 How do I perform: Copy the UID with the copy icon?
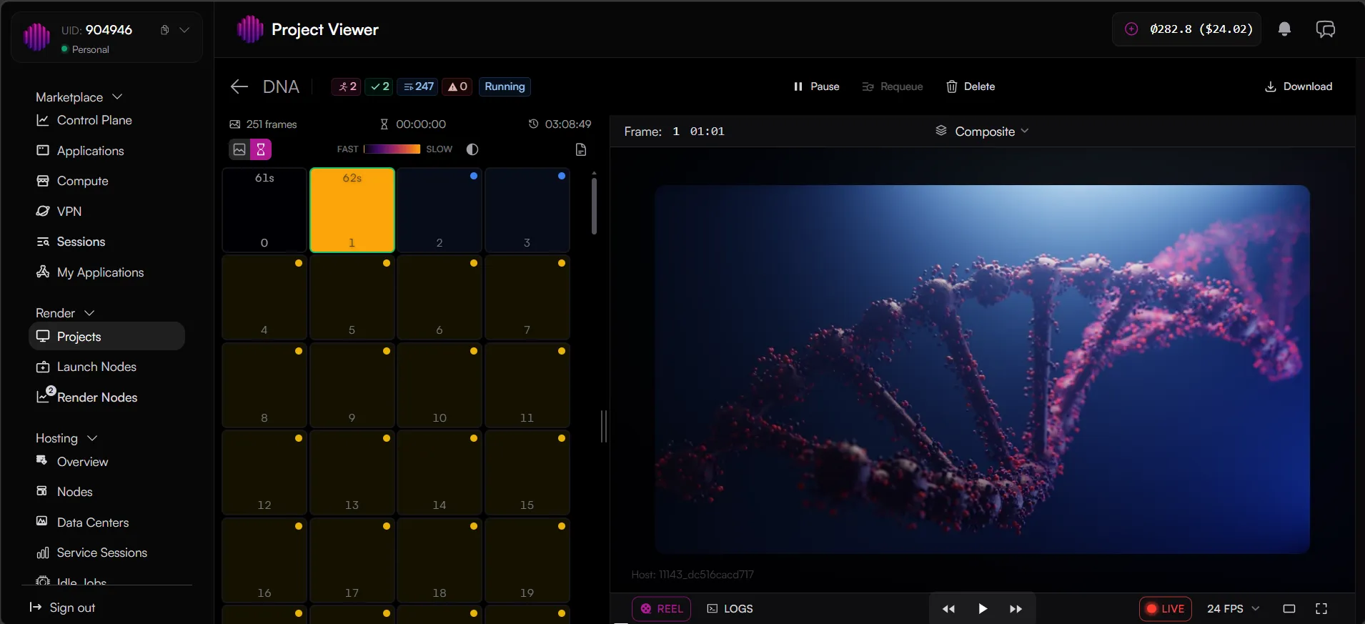pos(164,30)
